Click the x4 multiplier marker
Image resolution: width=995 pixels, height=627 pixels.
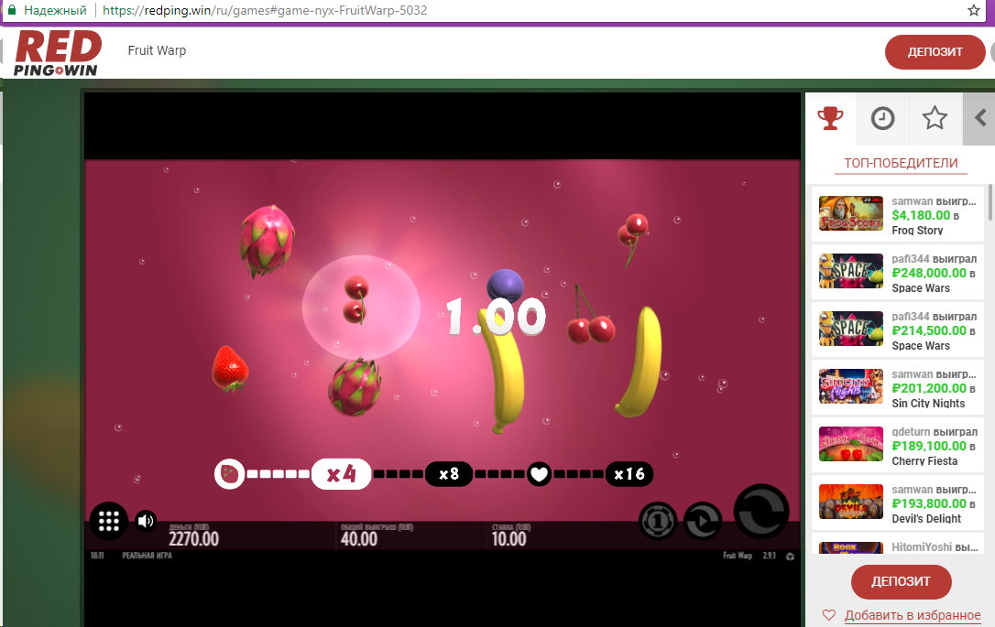[341, 474]
